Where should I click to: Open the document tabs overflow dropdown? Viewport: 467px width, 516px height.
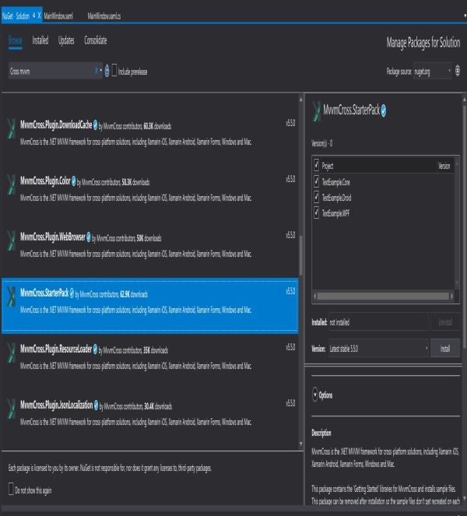tap(465, 16)
